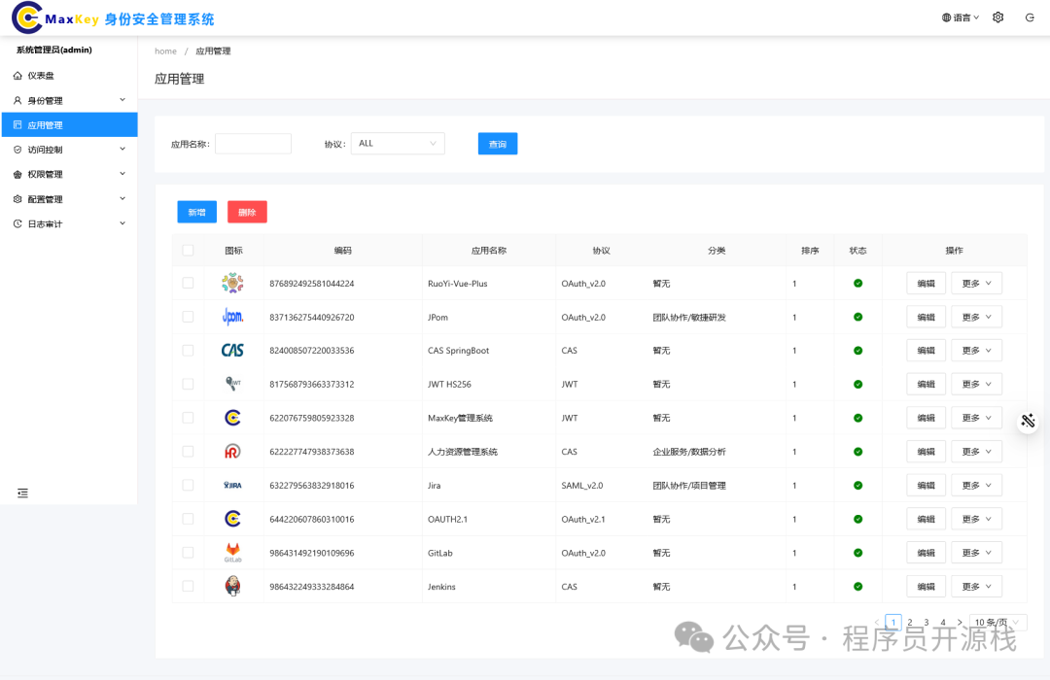Click the JPom application logo

coord(232,316)
